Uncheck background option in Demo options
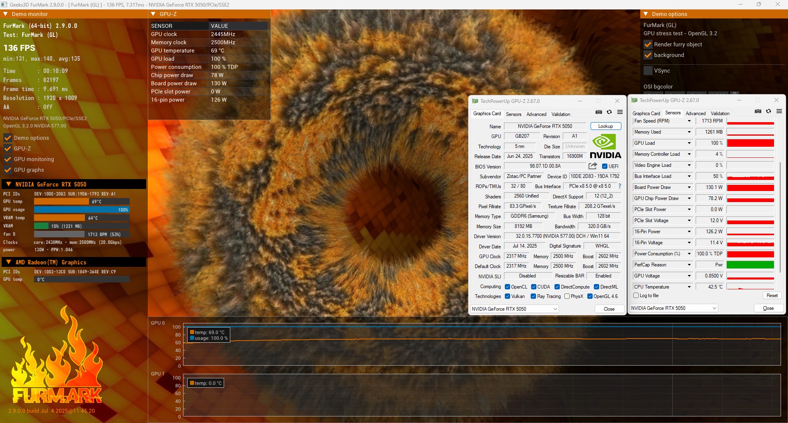 click(648, 55)
